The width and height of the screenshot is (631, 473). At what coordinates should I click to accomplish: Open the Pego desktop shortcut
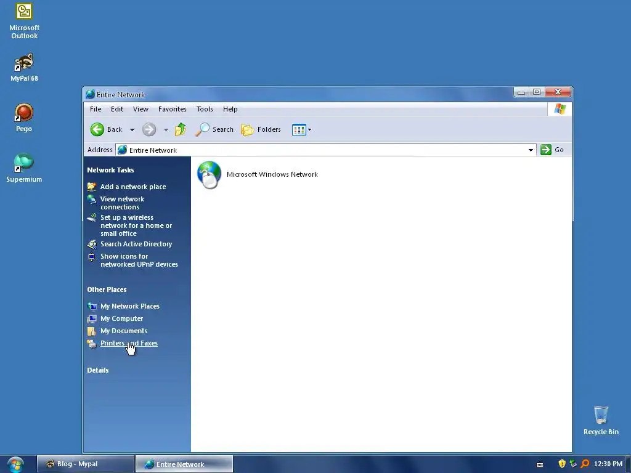click(24, 118)
